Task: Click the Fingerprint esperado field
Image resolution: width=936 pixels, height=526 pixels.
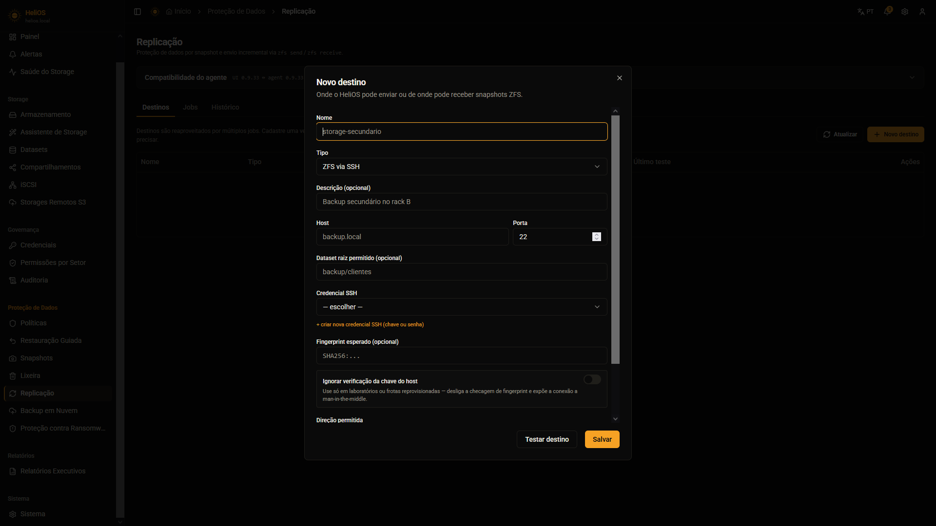Action: point(462,356)
